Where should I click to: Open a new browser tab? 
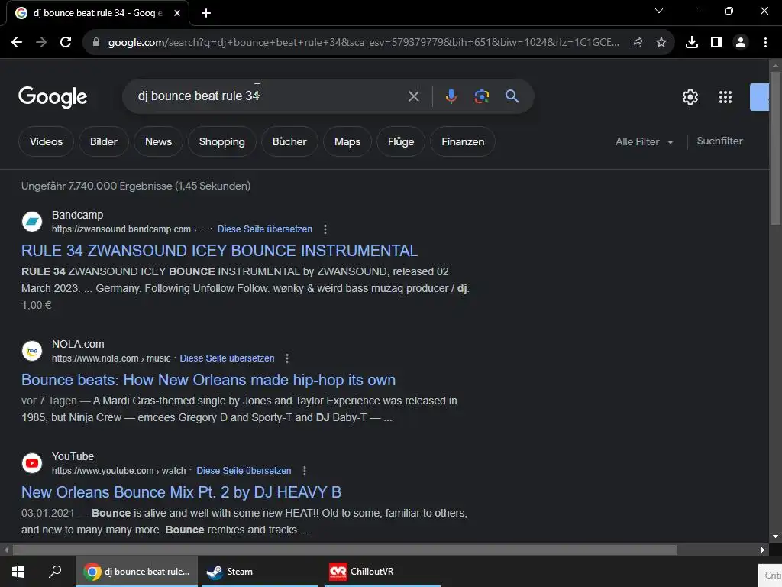coord(206,13)
